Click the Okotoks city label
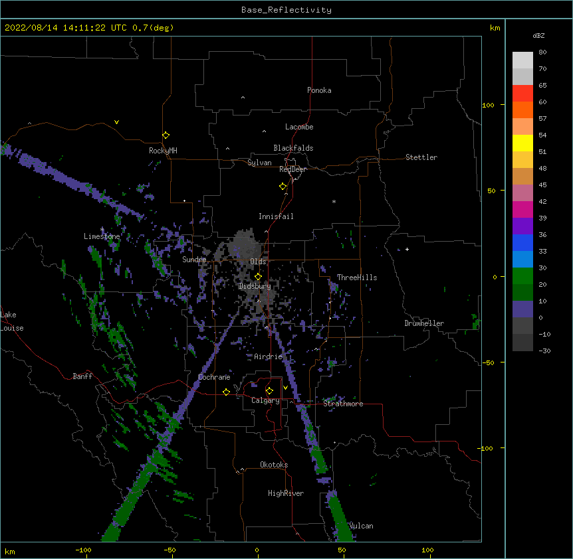This screenshot has width=573, height=559. [274, 465]
